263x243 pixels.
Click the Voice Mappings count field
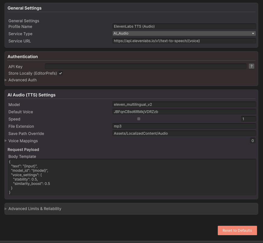(x=252, y=140)
